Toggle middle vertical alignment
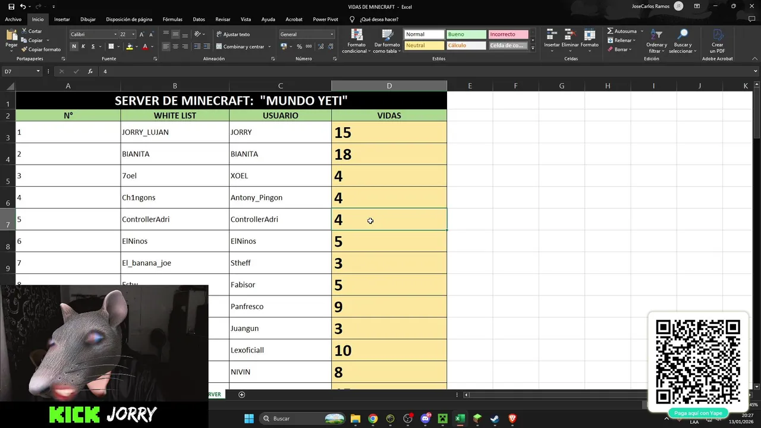The width and height of the screenshot is (761, 428). 175,34
